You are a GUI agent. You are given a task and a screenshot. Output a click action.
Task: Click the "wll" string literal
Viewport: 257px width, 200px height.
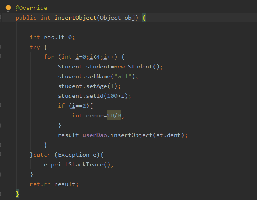[123, 76]
